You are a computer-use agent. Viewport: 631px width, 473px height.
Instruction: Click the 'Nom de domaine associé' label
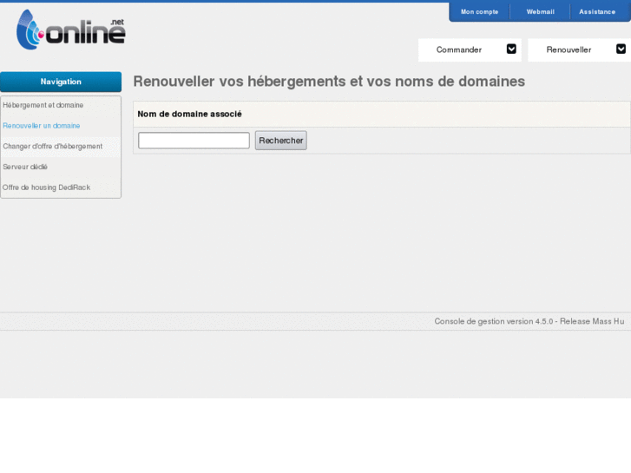pyautogui.click(x=189, y=114)
